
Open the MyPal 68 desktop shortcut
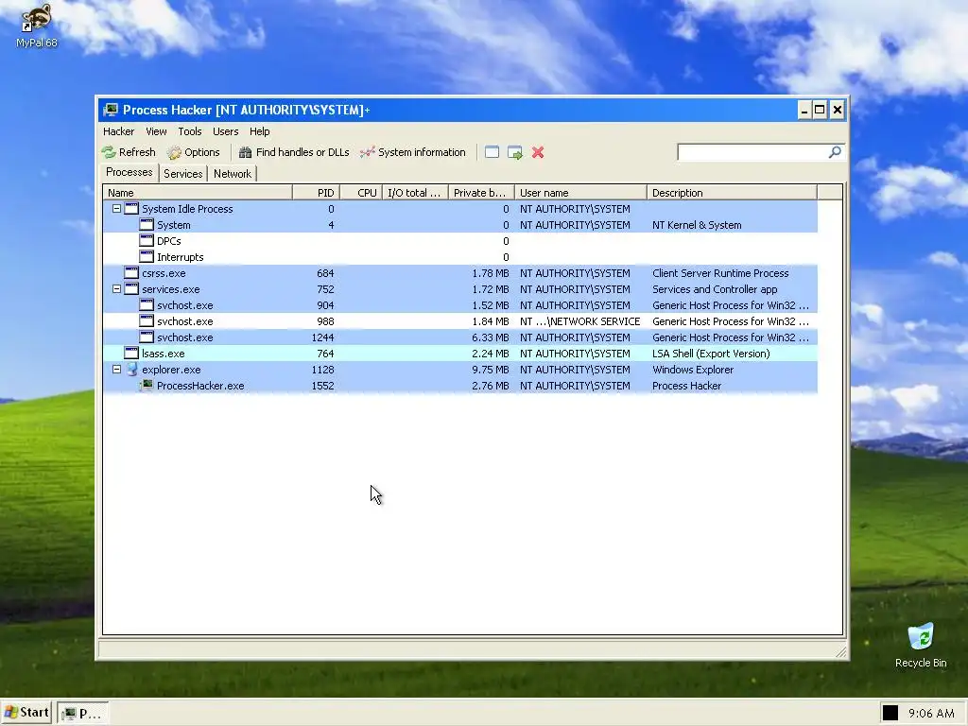(x=37, y=26)
